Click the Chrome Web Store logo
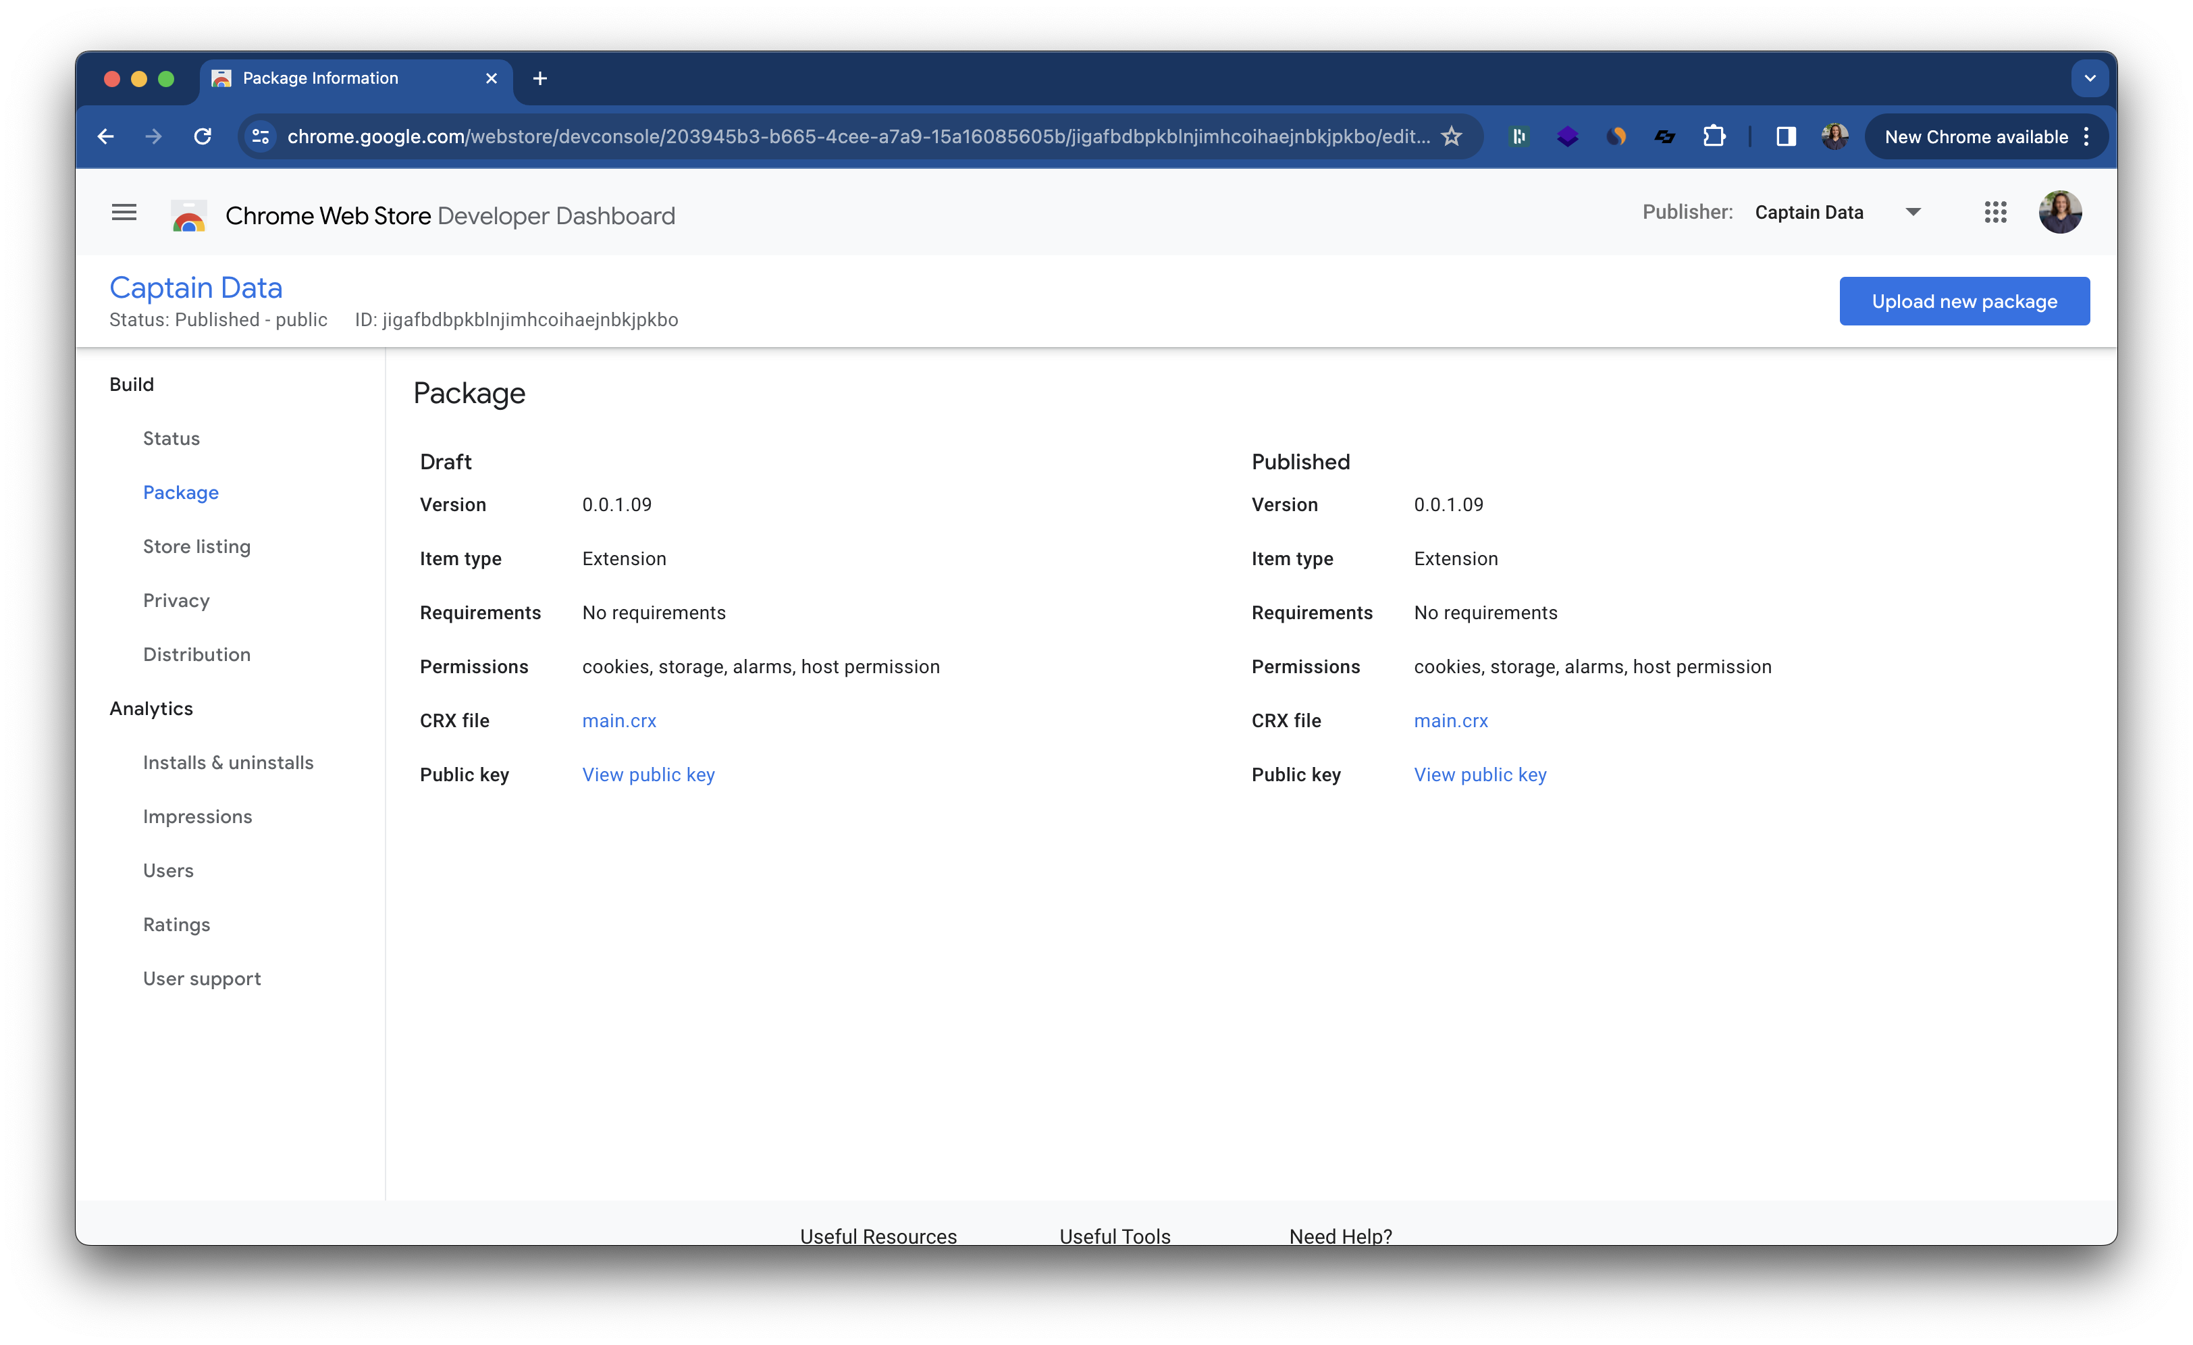The height and width of the screenshot is (1345, 2193). [188, 215]
